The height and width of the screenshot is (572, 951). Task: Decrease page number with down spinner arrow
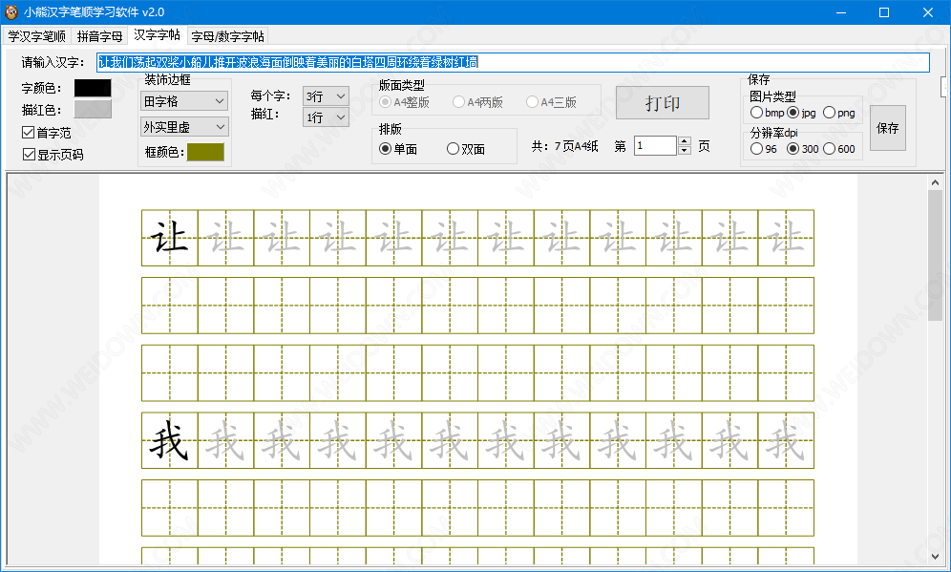(685, 151)
